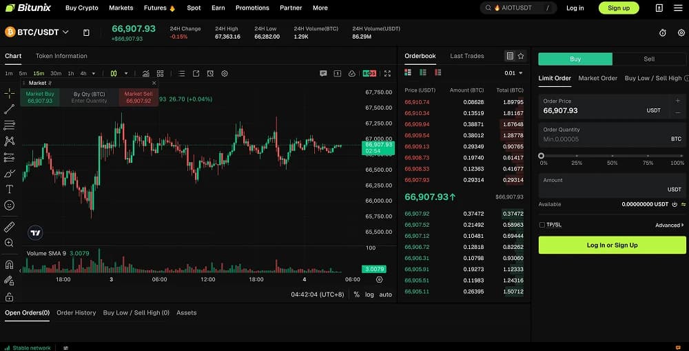Open the page settings gear at top right
This screenshot has height=351, width=689.
coord(681,32)
